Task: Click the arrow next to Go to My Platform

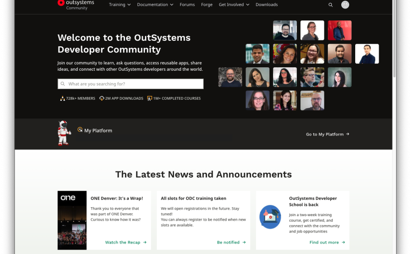Action: (x=348, y=134)
